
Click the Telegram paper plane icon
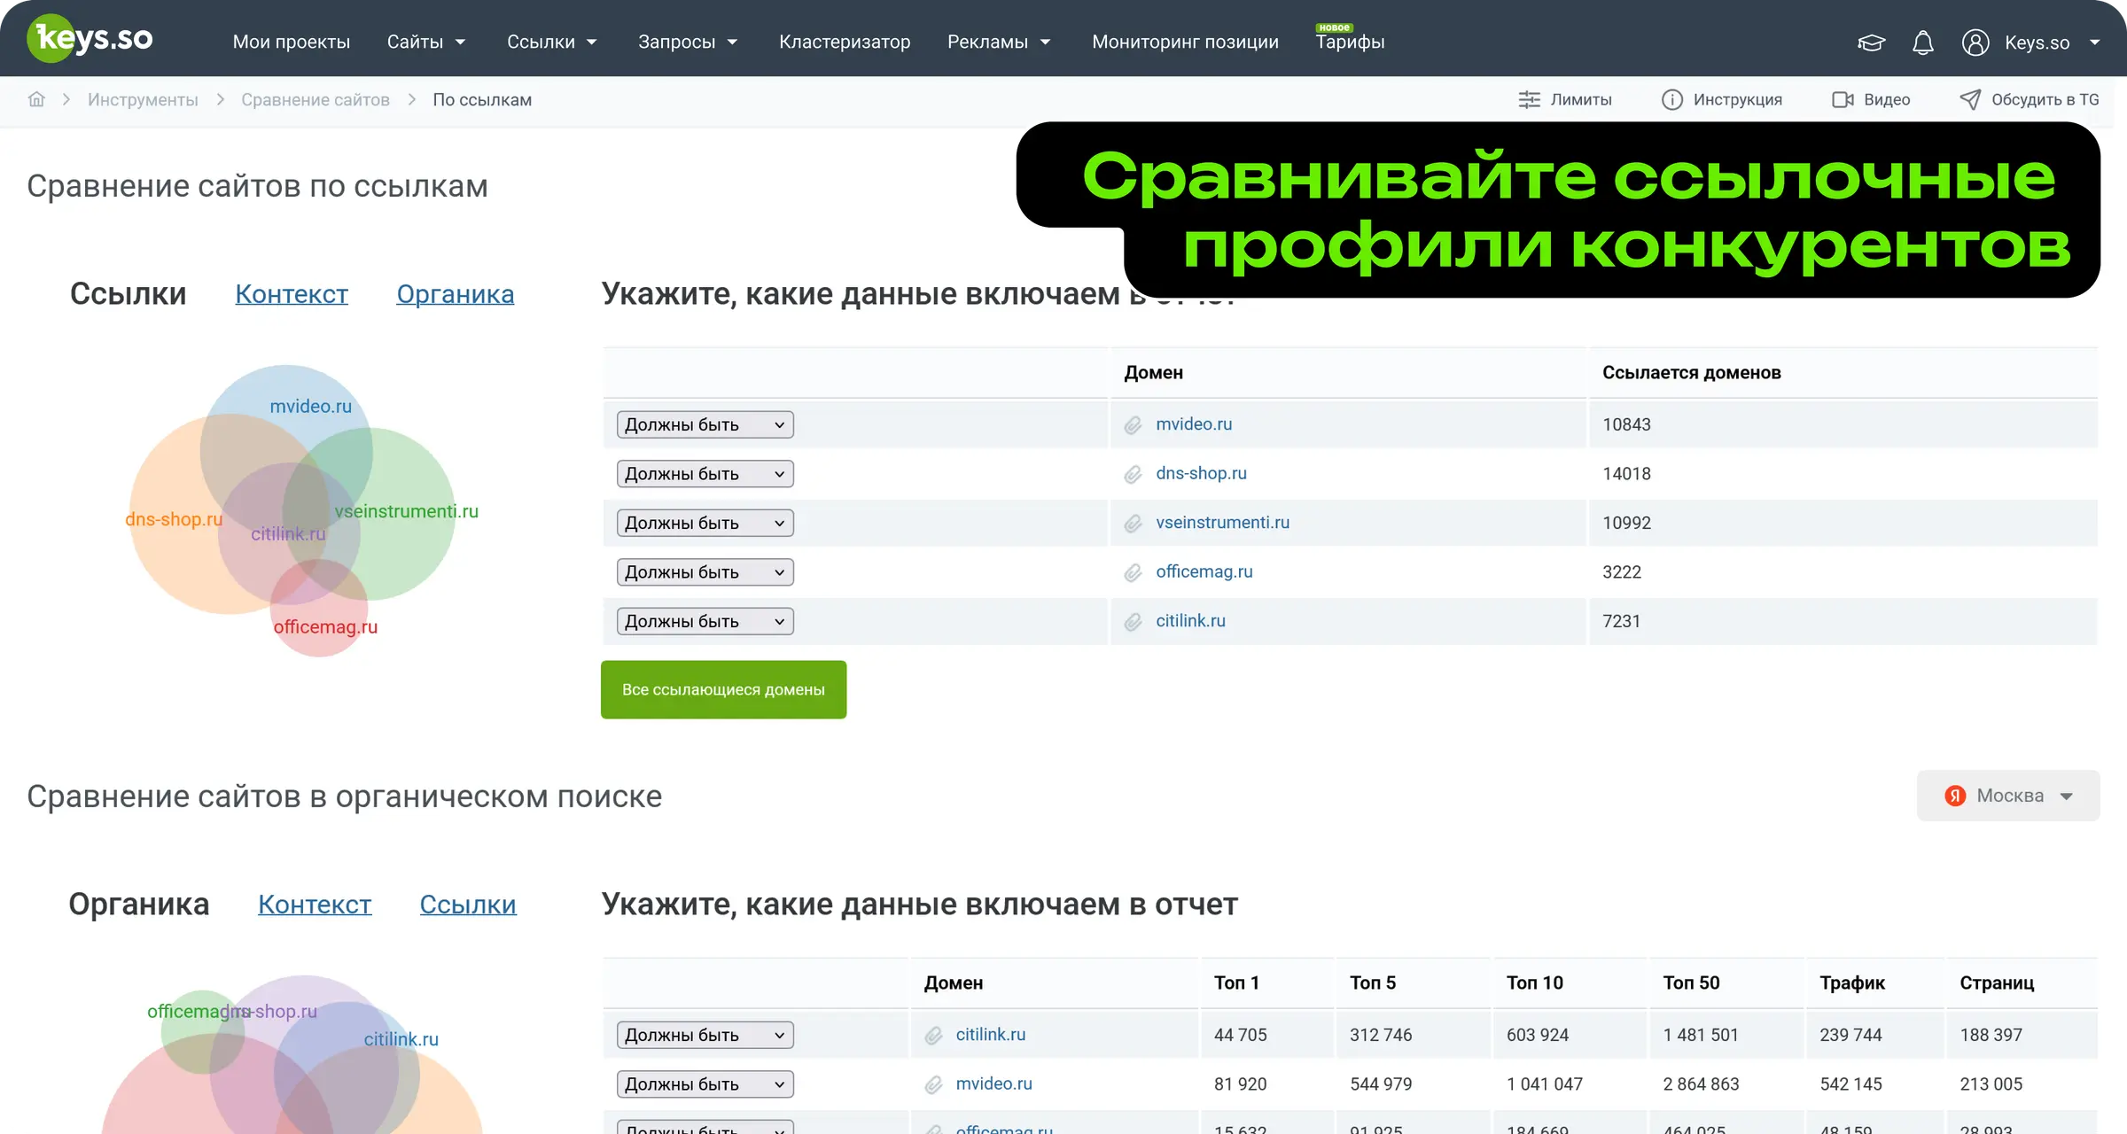point(1969,100)
